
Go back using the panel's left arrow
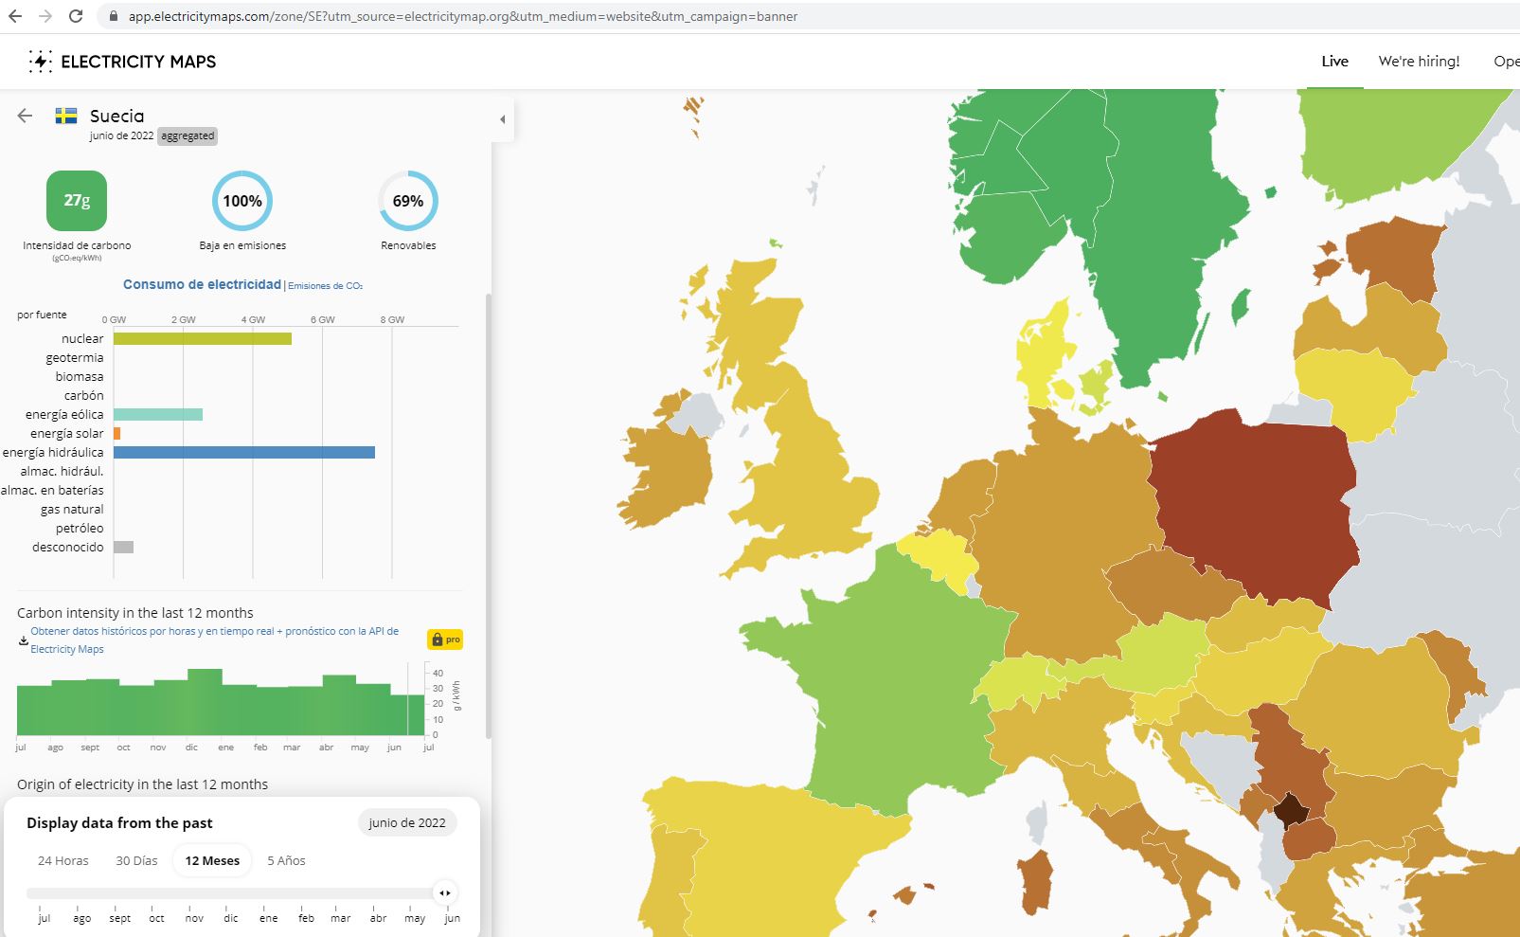(26, 116)
